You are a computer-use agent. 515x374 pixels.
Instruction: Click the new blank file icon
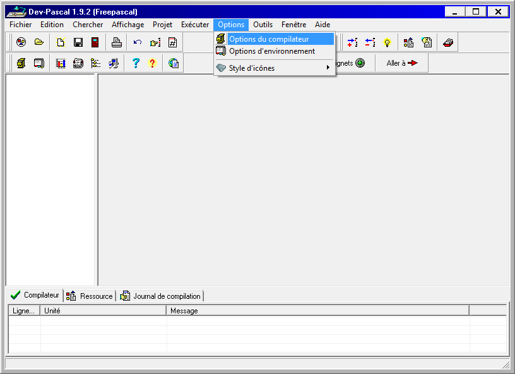coord(61,42)
